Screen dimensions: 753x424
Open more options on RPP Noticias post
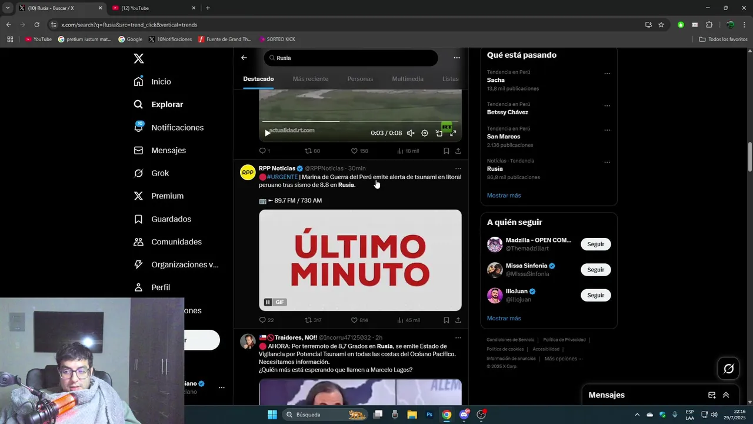[x=458, y=168]
